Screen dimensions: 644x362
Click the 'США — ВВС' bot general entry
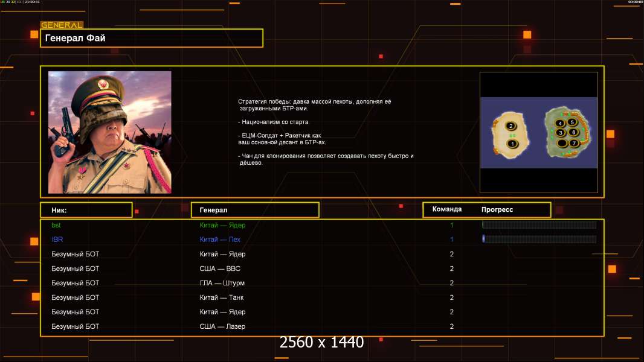220,268
